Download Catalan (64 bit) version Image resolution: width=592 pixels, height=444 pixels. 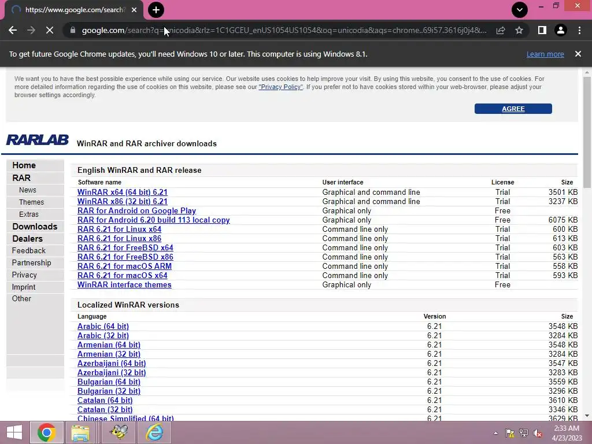[x=105, y=400]
